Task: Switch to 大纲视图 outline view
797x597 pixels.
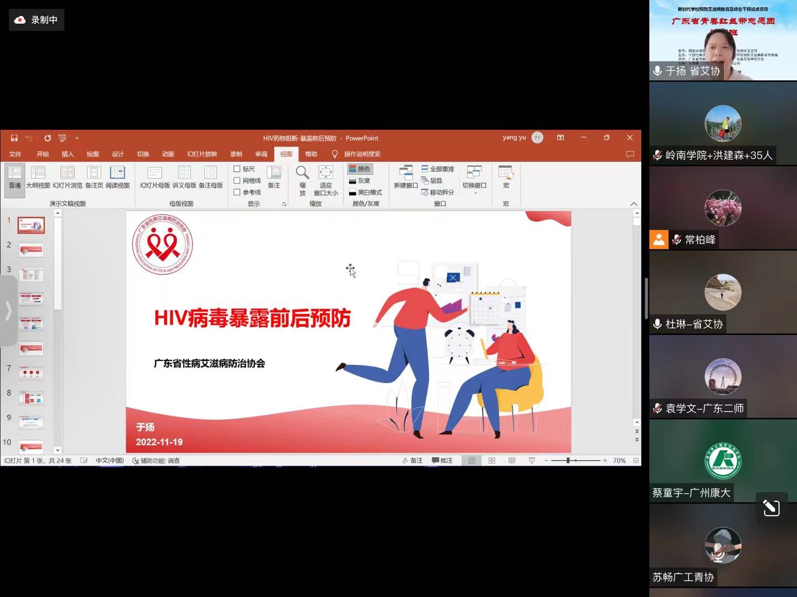Action: pyautogui.click(x=38, y=177)
